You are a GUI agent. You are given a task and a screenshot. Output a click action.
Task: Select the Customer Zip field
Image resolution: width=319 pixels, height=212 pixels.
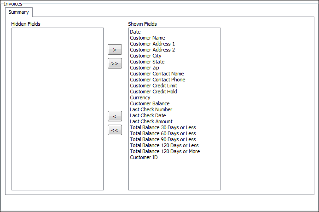pyautogui.click(x=145, y=68)
